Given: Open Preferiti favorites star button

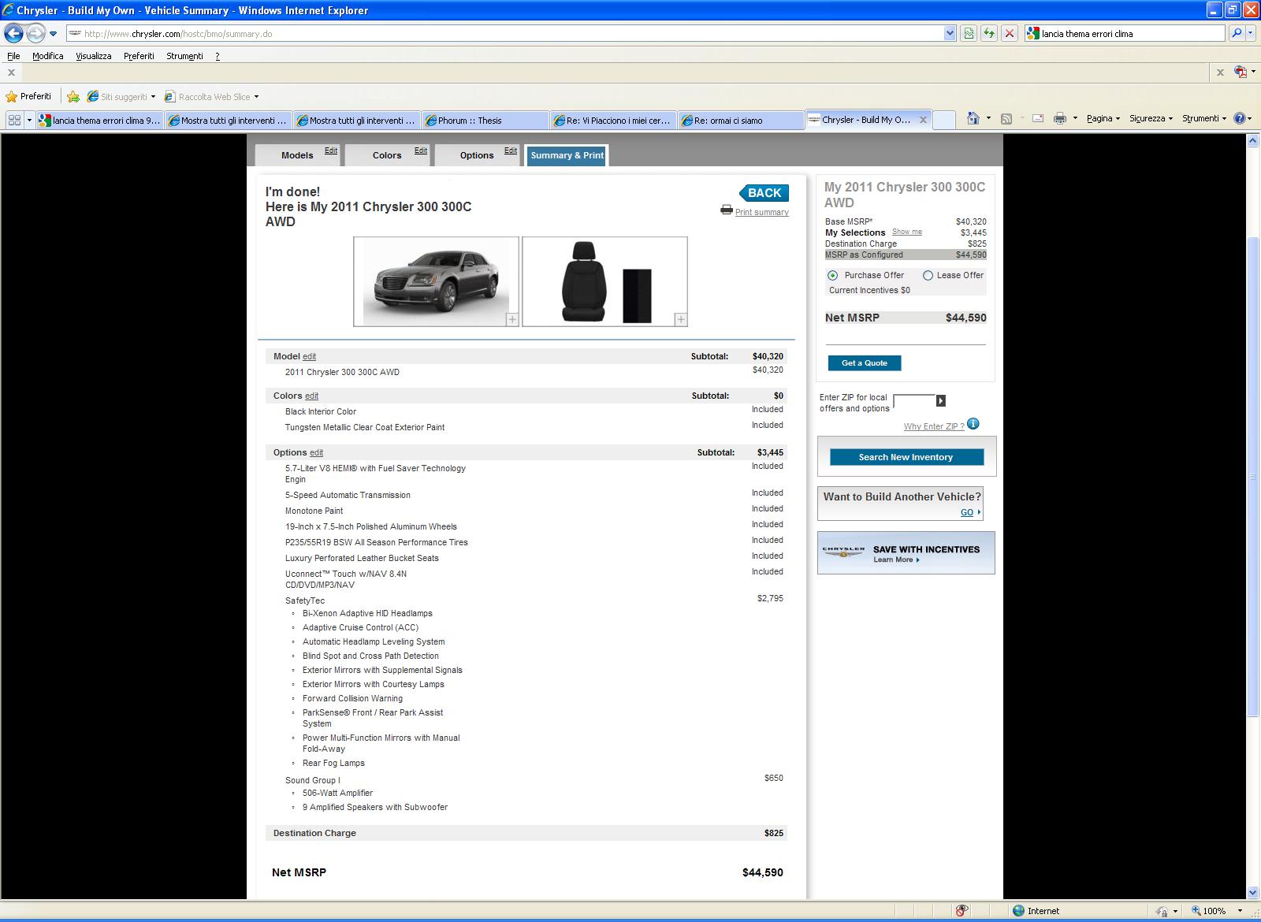Looking at the screenshot, I should (28, 96).
